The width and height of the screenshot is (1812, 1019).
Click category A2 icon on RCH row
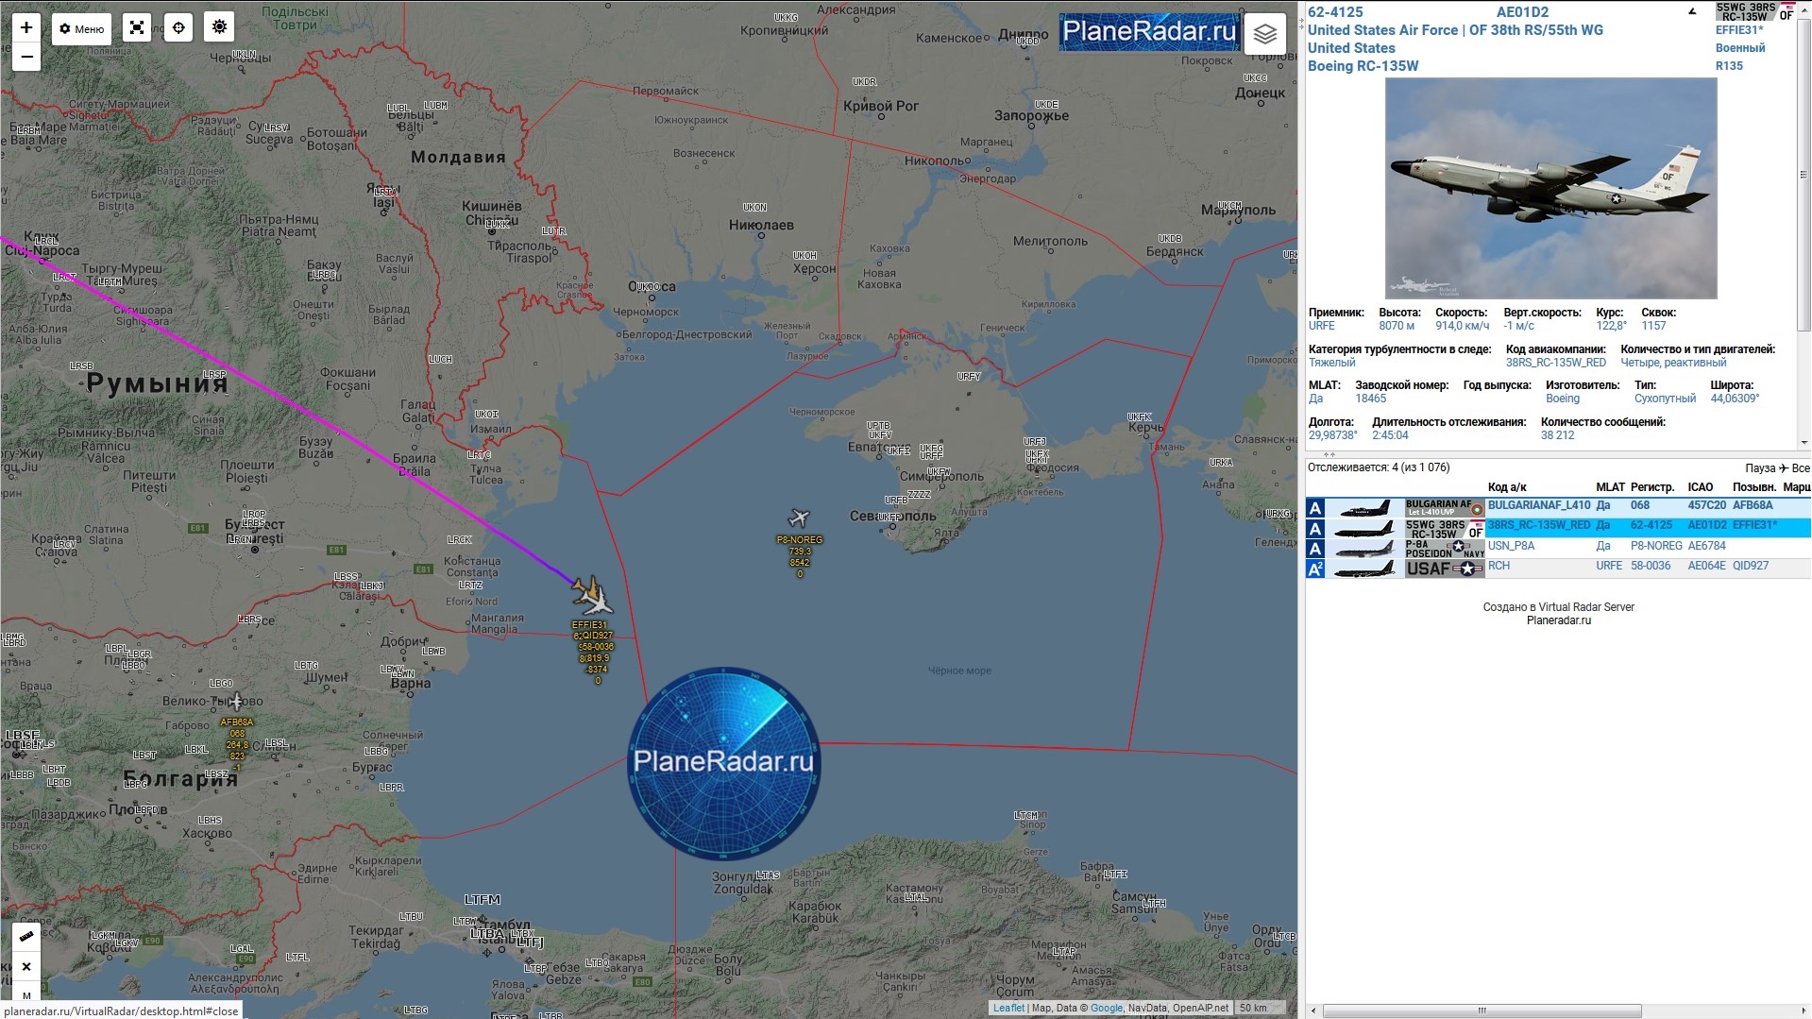[1315, 569]
